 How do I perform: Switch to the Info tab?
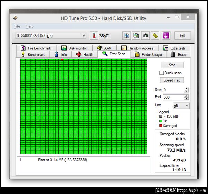coord(61,55)
